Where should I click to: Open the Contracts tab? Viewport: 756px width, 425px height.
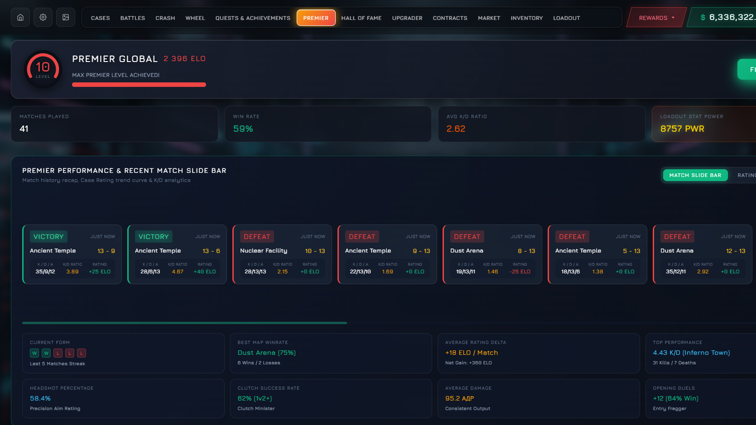pyautogui.click(x=450, y=18)
